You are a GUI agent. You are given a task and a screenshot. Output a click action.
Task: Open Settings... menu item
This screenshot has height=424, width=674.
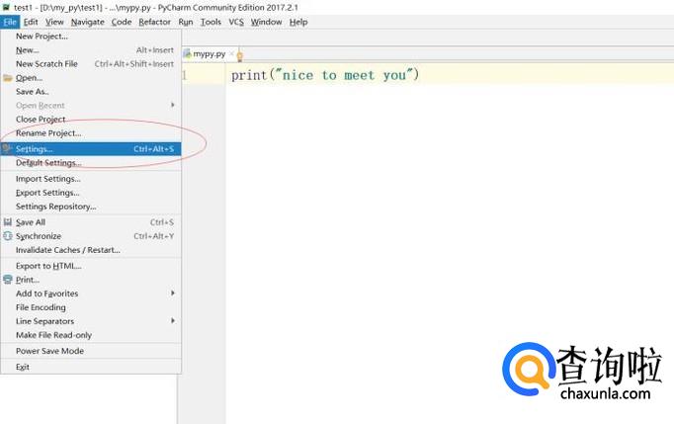(91, 149)
